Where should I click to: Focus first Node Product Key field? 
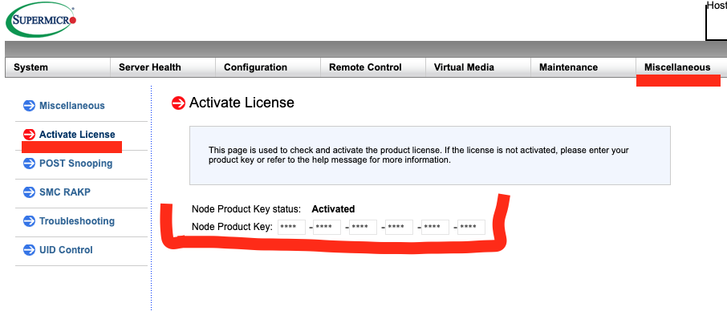(x=291, y=227)
